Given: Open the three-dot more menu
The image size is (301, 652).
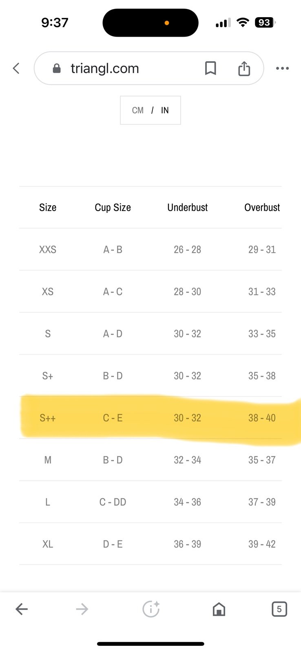Looking at the screenshot, I should [x=282, y=68].
